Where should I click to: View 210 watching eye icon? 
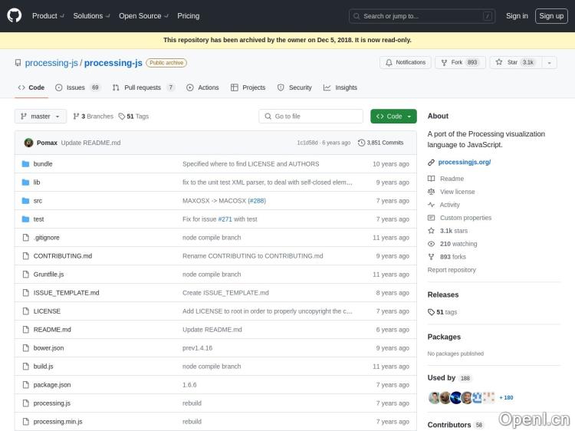431,244
